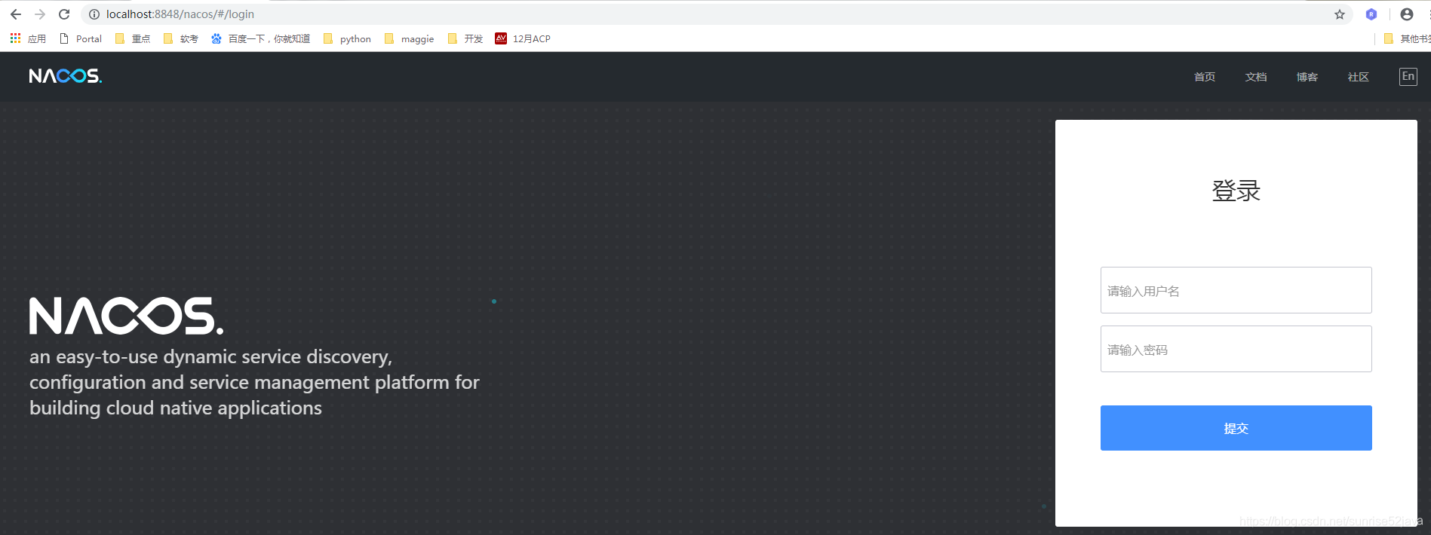Go to 首页 in the Nacos header
Viewport: 1431px width, 535px height.
tap(1205, 77)
